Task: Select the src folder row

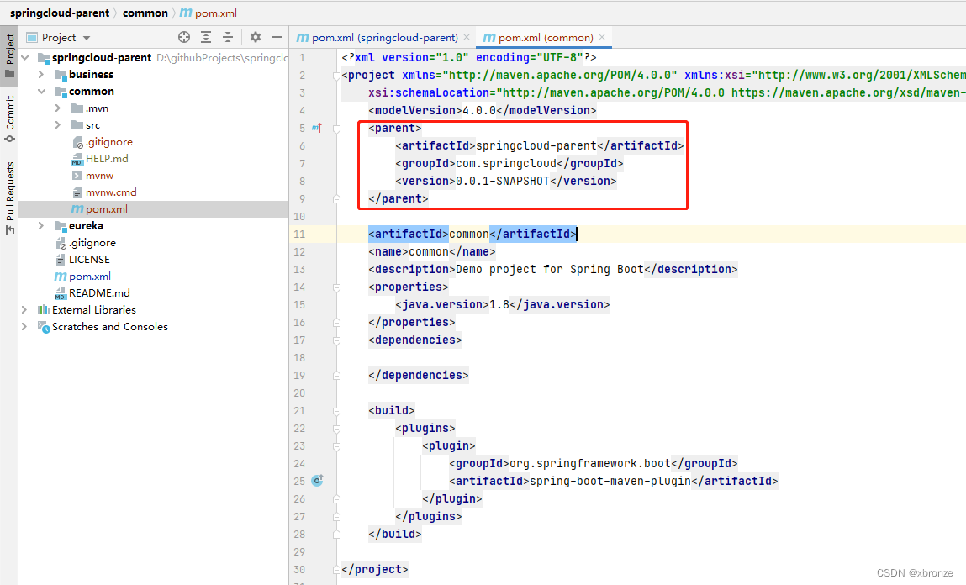Action: pos(92,125)
